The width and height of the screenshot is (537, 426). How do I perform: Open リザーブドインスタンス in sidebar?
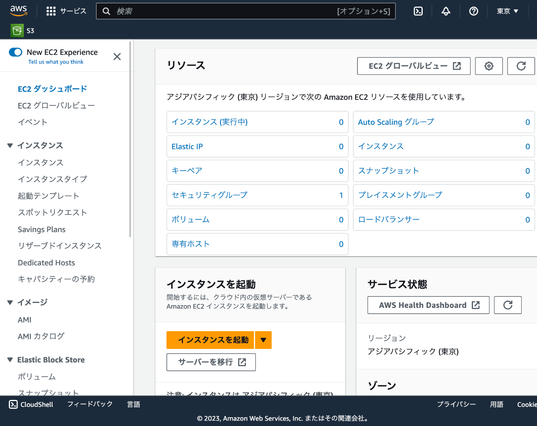pyautogui.click(x=60, y=246)
